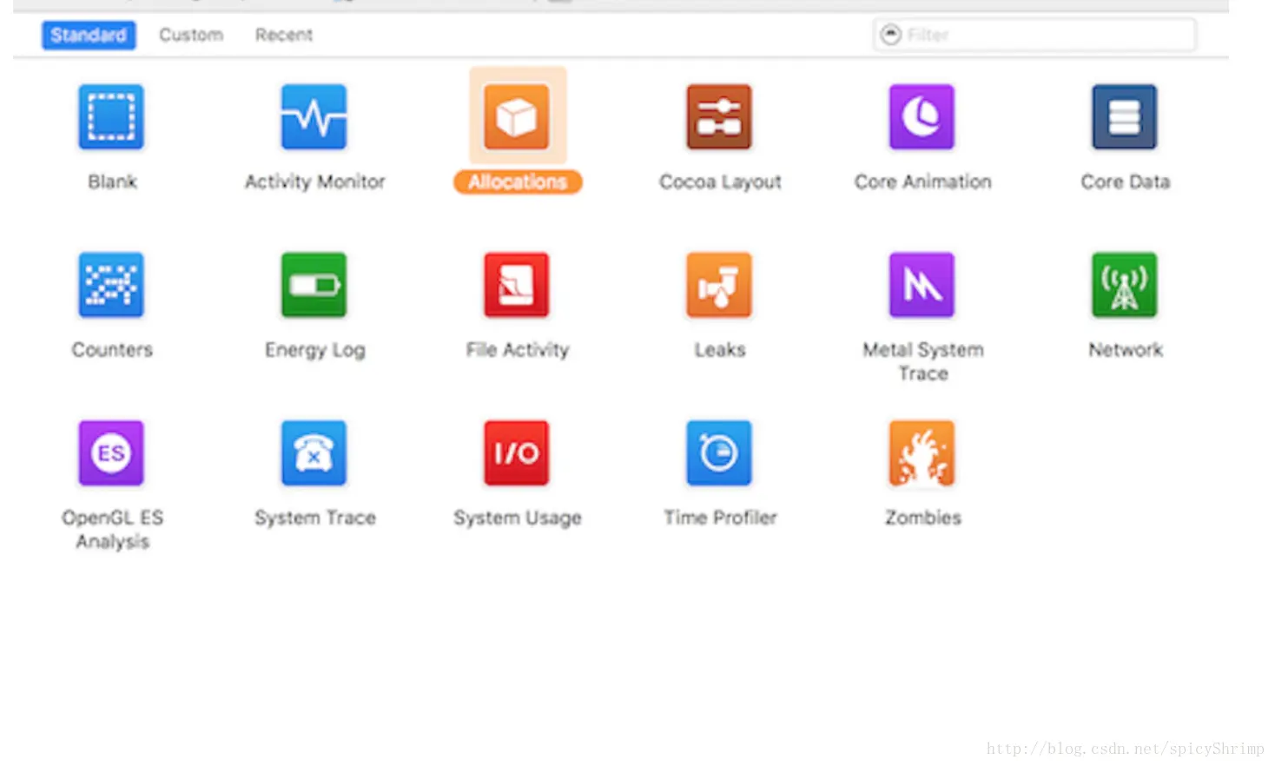Click the 'Core Data' label text
The width and height of the screenshot is (1275, 766).
1126,182
